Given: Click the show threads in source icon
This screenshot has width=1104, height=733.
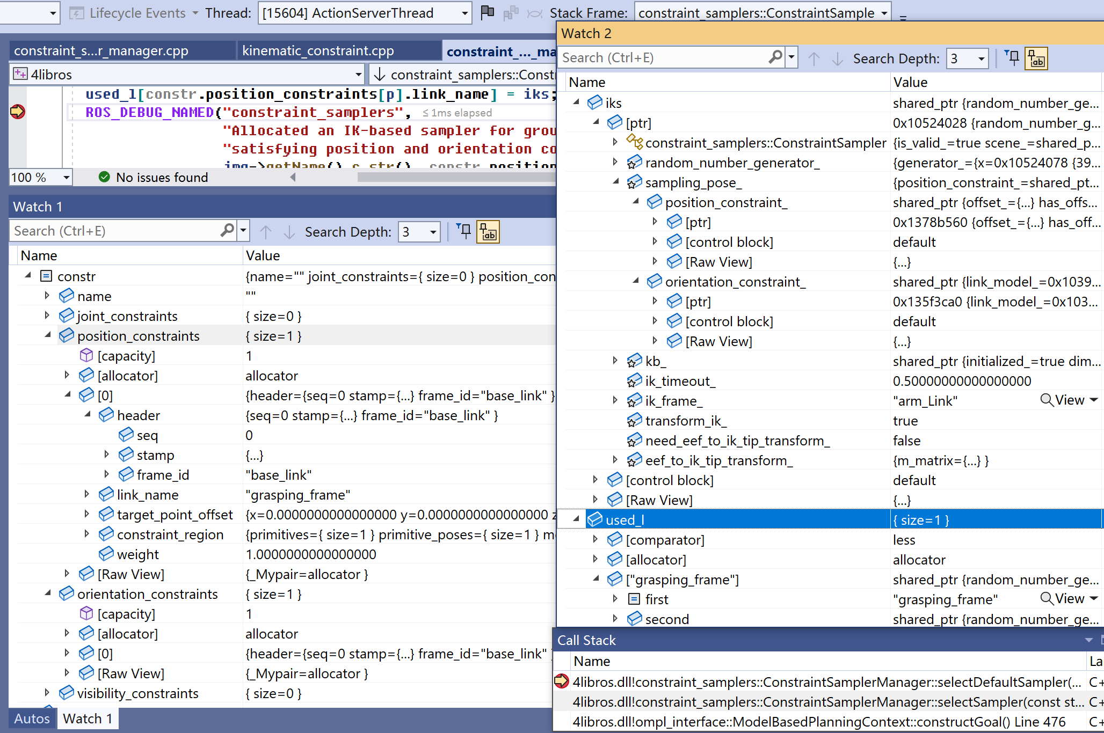Looking at the screenshot, I should click(511, 13).
